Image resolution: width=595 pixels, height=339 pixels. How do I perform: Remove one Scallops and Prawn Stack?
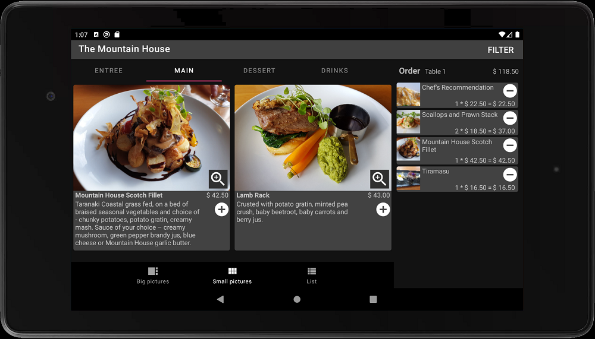[510, 118]
